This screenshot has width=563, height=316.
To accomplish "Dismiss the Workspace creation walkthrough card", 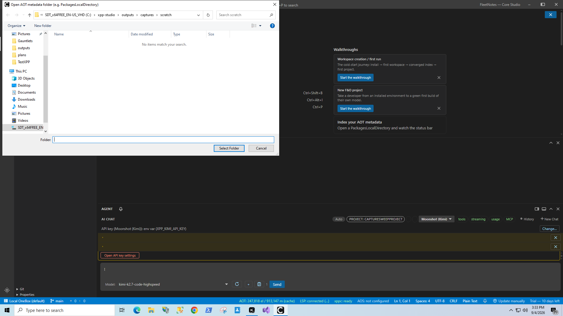I will [439, 78].
